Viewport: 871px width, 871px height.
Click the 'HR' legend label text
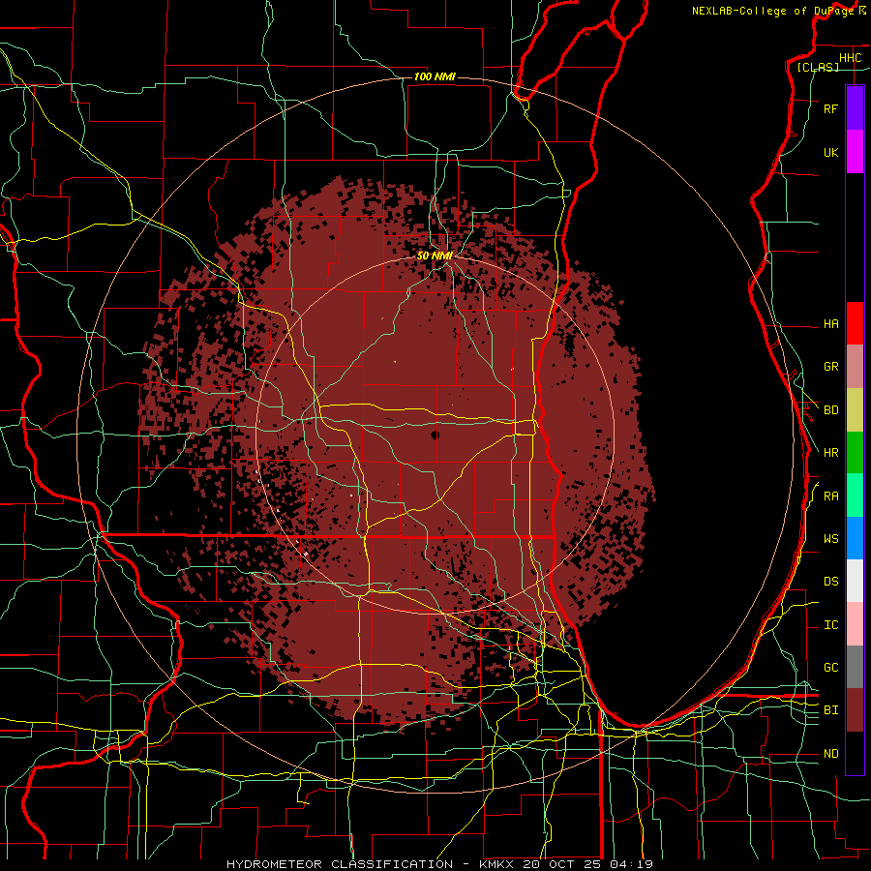point(830,453)
